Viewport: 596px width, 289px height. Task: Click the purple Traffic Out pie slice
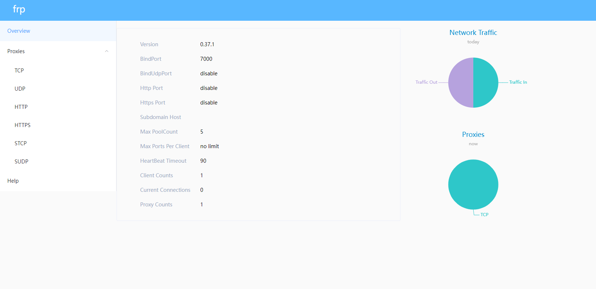pos(461,83)
